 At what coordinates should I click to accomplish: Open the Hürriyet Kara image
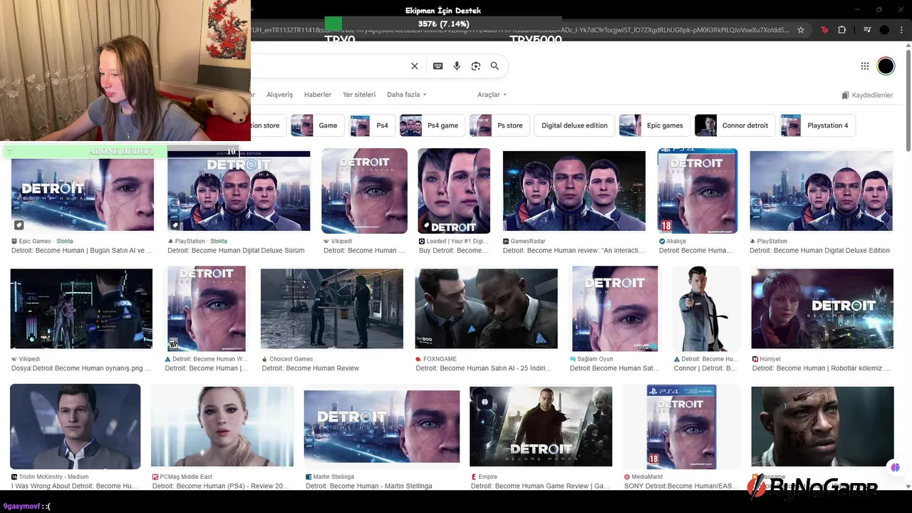(x=822, y=309)
